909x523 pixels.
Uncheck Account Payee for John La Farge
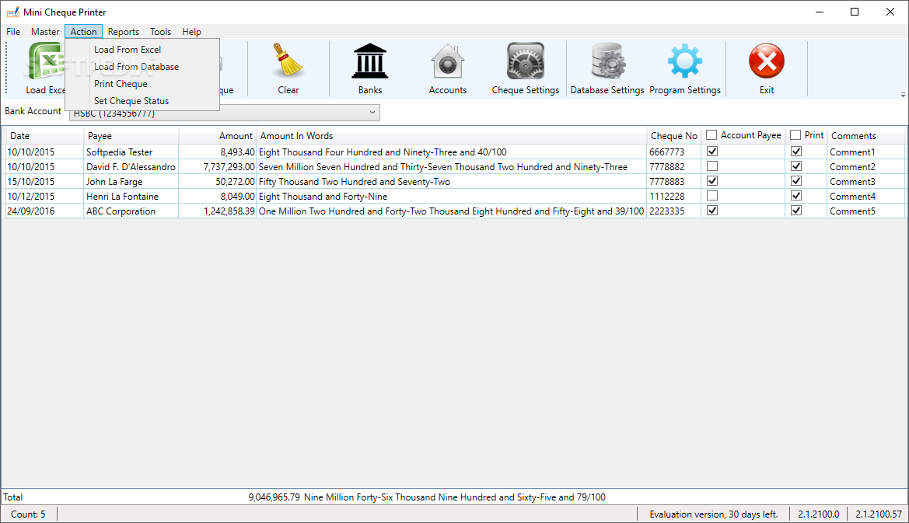(x=712, y=181)
